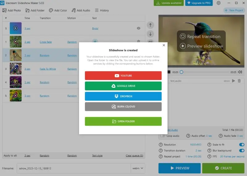Viewport: 247px width, 176px height.
Task: Change FPS value 30 frames per second
Action: click(x=232, y=157)
